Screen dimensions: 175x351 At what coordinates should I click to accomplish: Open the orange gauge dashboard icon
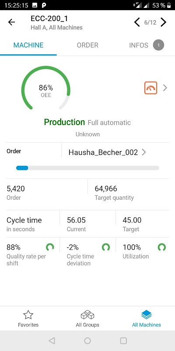[150, 88]
